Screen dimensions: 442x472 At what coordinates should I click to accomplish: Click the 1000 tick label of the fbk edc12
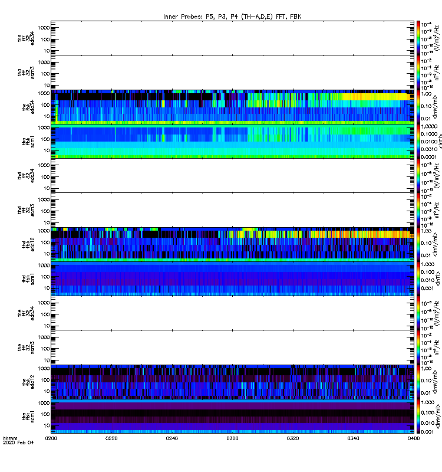[44, 368]
